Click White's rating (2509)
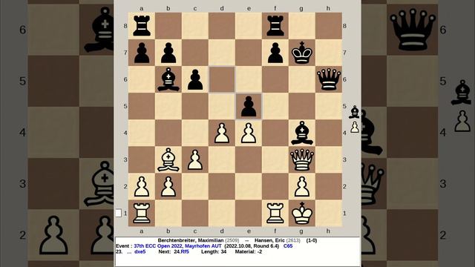475x267 pixels. (232, 240)
